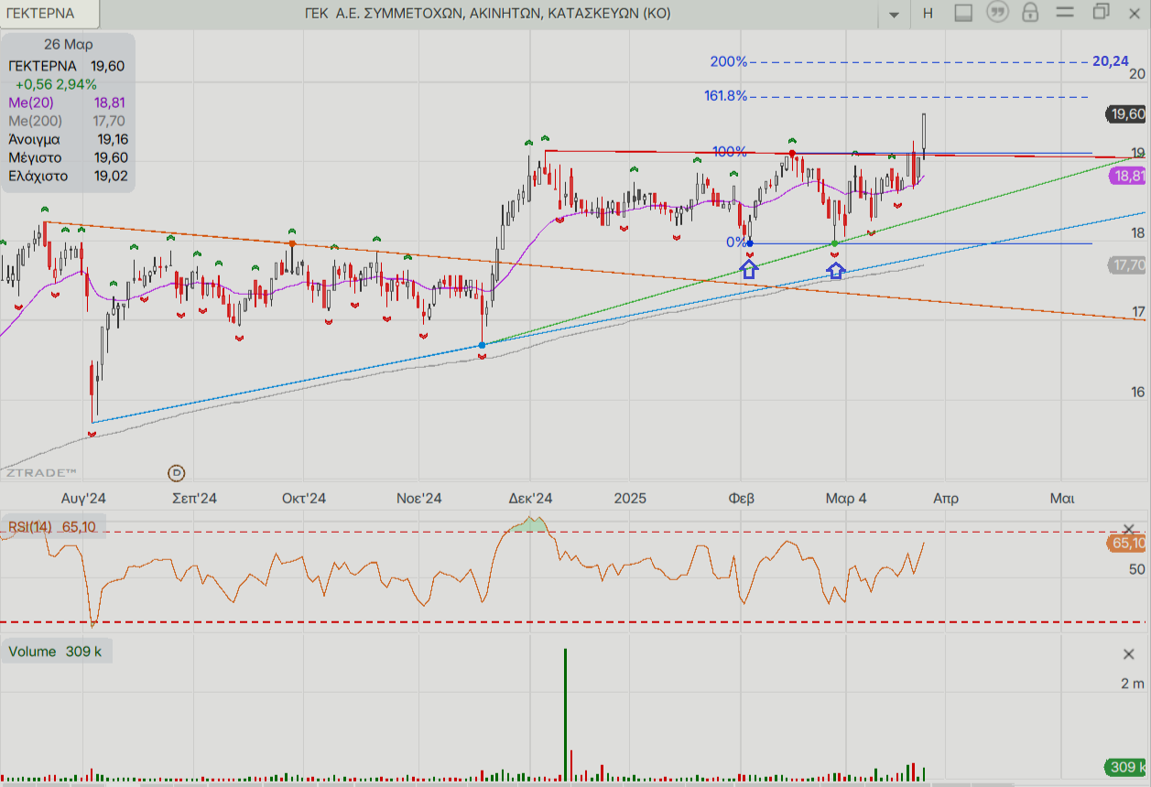Click the 309 k volume value tag
This screenshot has width=1151, height=787.
point(1127,767)
